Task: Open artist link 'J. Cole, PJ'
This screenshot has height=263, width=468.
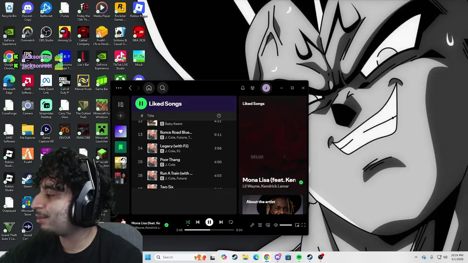Action: [x=173, y=151]
